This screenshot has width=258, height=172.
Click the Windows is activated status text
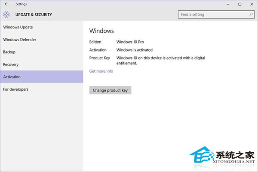point(135,50)
